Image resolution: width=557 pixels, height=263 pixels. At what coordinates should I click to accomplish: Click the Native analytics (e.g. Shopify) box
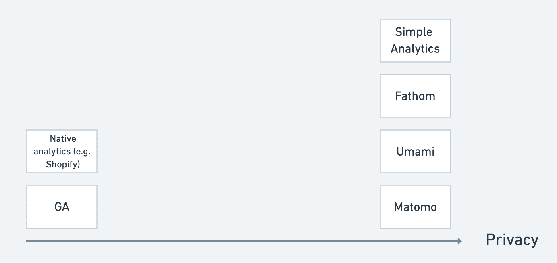coord(62,152)
